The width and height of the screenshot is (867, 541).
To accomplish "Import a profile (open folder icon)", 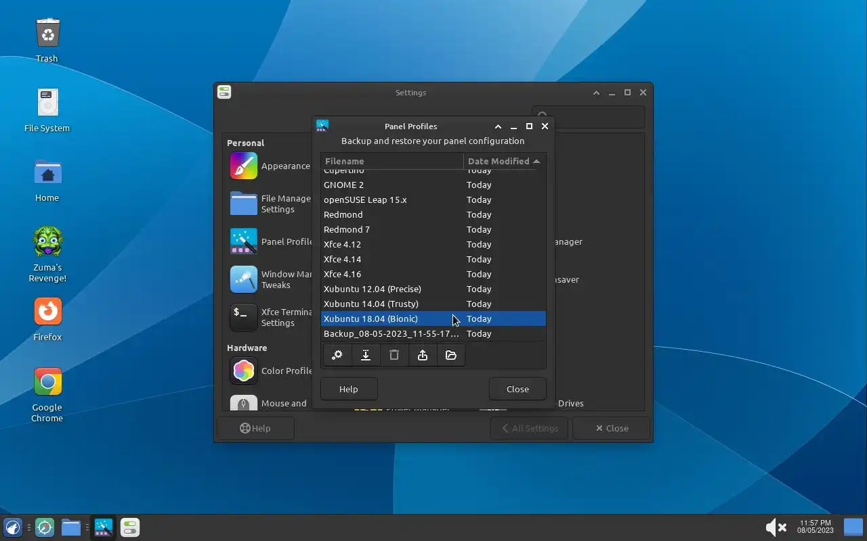I will pos(451,355).
